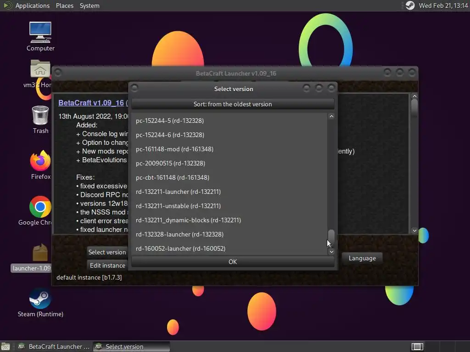Click default instance [b1.7.3] label
The width and height of the screenshot is (470, 352).
pos(89,277)
